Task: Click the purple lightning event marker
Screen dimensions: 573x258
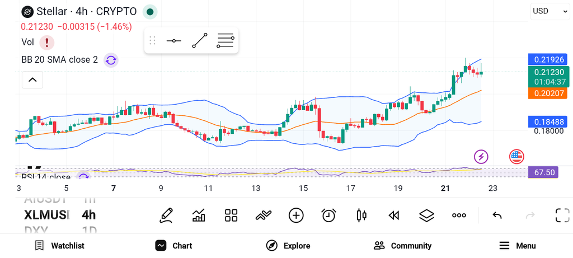Action: pyautogui.click(x=481, y=157)
